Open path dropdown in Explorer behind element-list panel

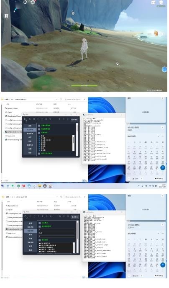[x=56, y=99]
